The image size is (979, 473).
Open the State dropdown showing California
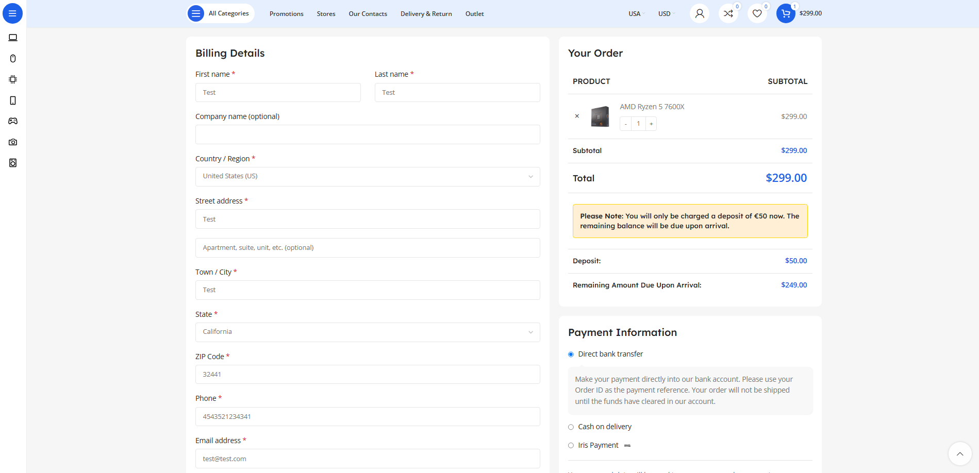click(x=367, y=332)
